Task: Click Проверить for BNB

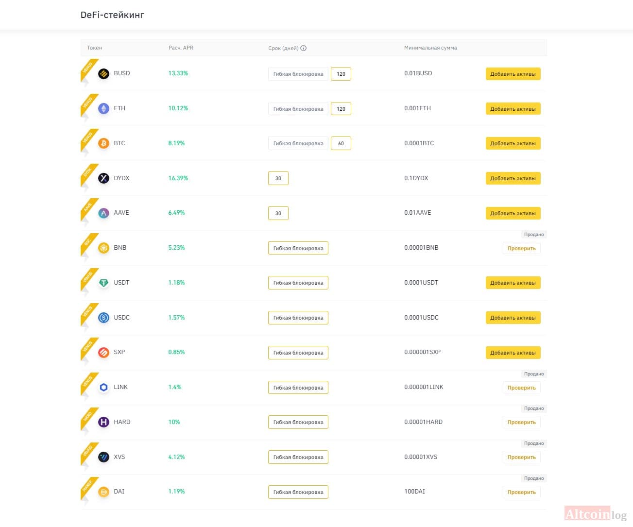Action: tap(522, 248)
